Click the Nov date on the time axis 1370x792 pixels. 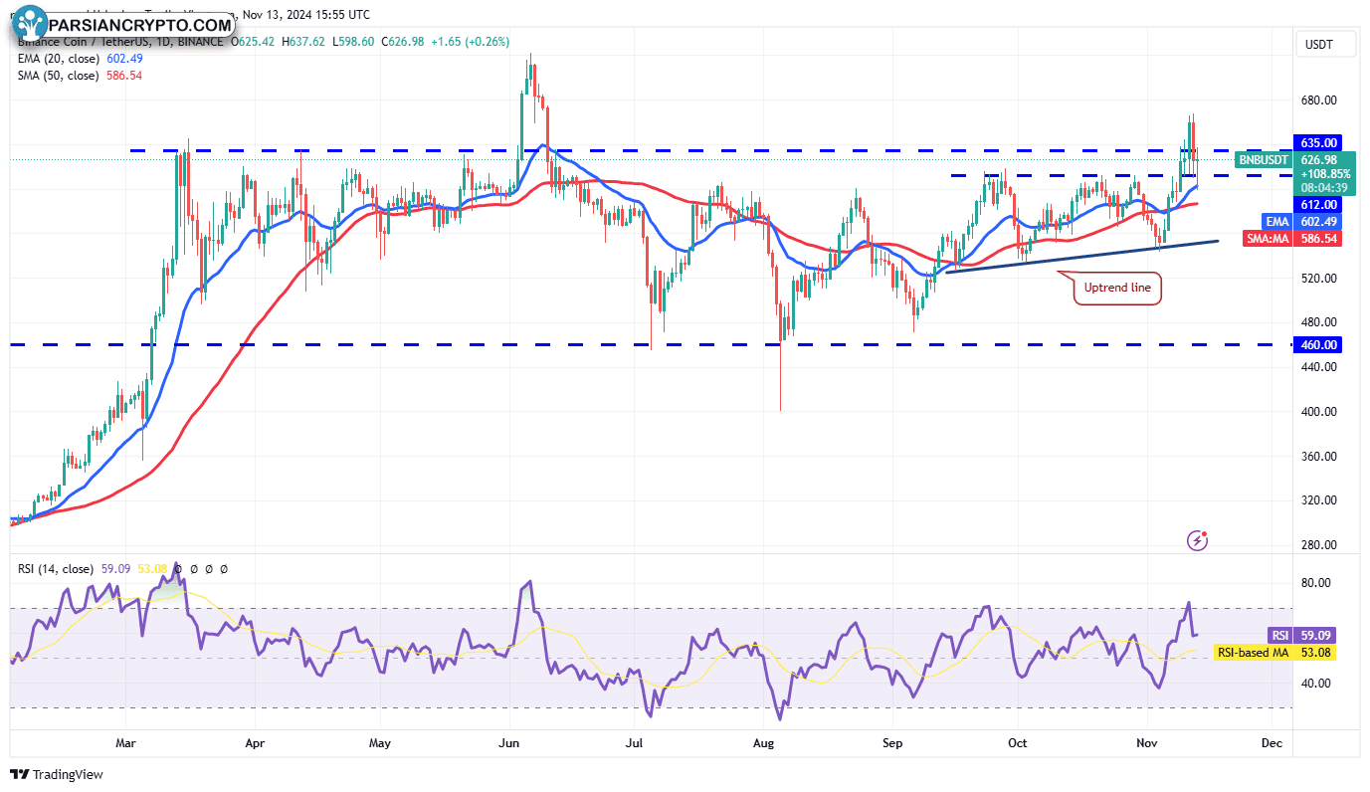[x=1147, y=742]
